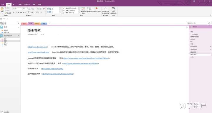Click the Meeting Details icon
The width and height of the screenshot is (212, 113).
click(113, 9)
